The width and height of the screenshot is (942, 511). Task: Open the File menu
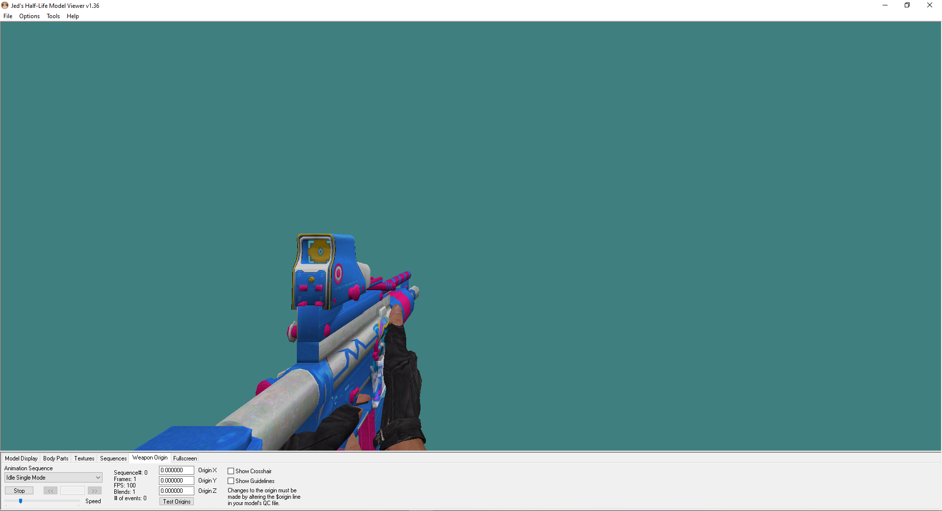8,16
